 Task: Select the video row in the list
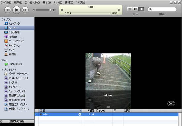[107, 114]
